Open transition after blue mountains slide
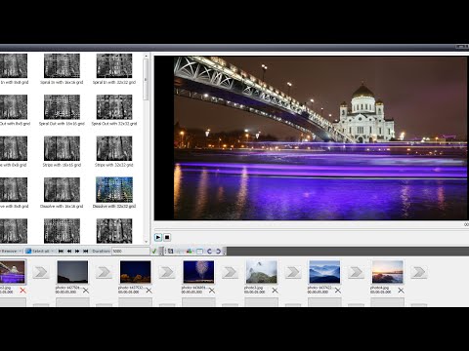The image size is (469, 351). click(356, 272)
